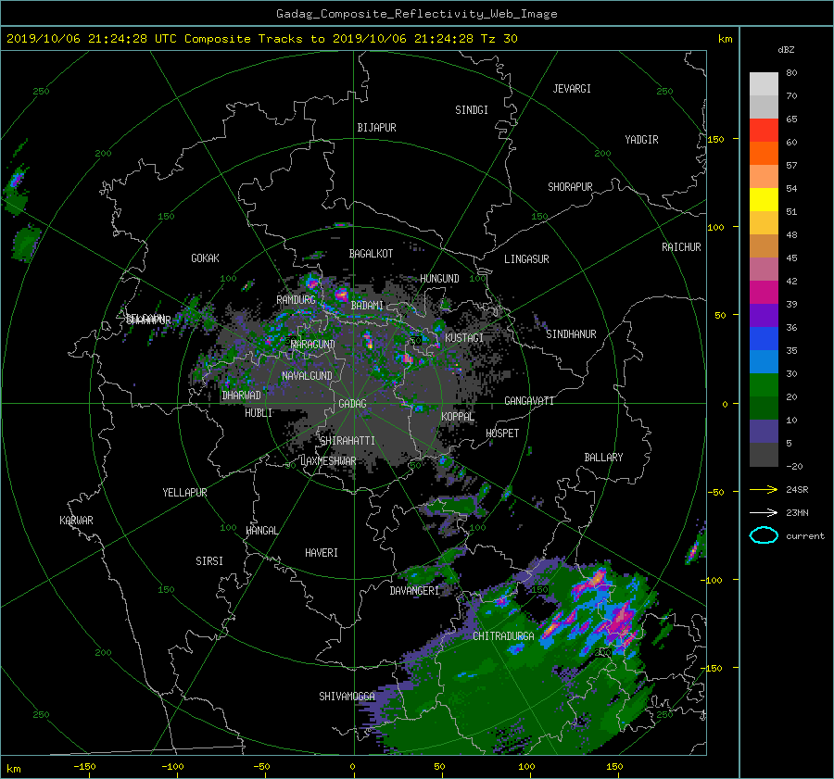
Task: Select the red 60-65 dBZ color band
Action: [764, 130]
